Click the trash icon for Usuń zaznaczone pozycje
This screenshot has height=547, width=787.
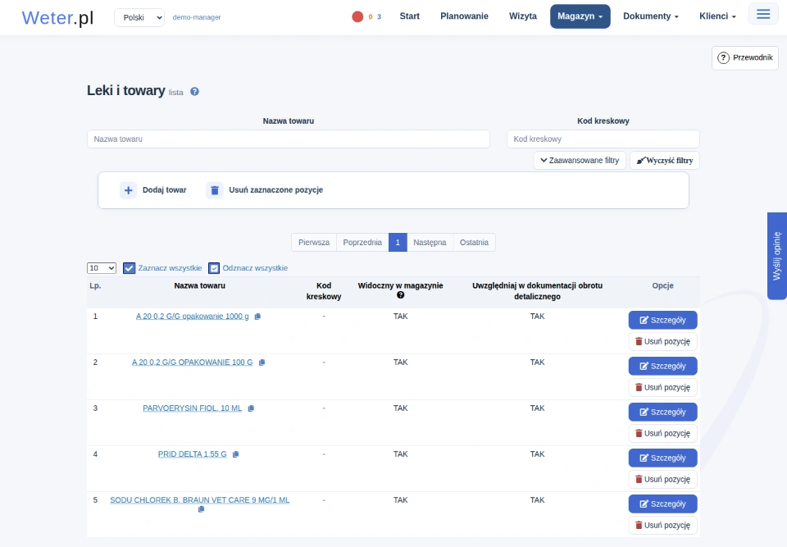(x=214, y=190)
